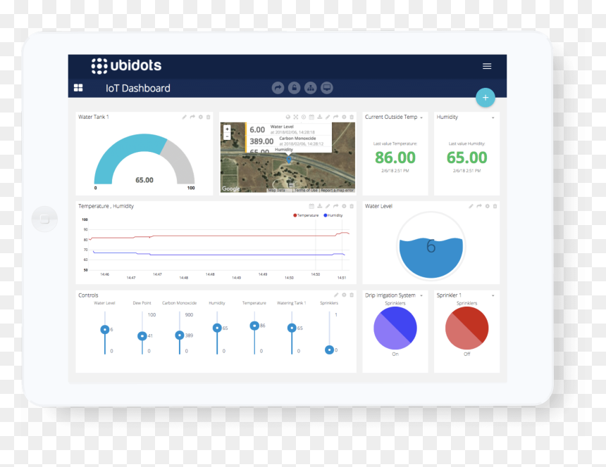Open the dashboards grid icon beside IoT Dashboard
Image resolution: width=606 pixels, height=467 pixels.
pos(78,88)
